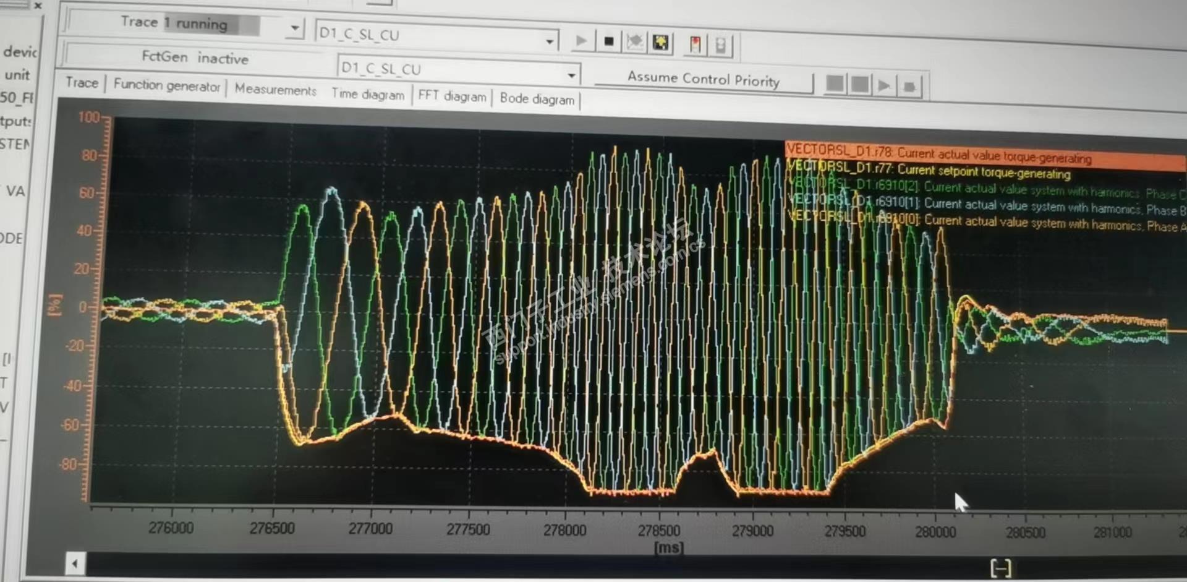Select the r6910[0] Phase A legend entry

point(987,221)
